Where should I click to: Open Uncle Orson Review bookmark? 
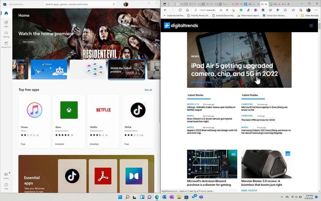tap(274, 15)
